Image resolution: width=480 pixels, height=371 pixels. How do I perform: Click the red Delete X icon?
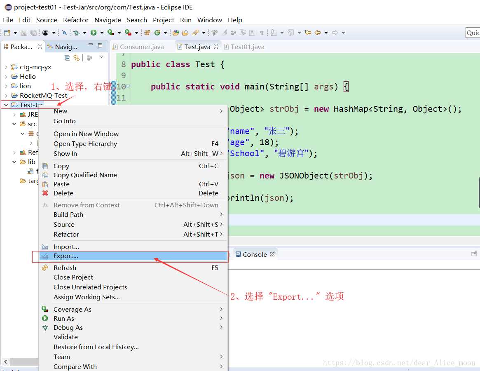pyautogui.click(x=45, y=193)
